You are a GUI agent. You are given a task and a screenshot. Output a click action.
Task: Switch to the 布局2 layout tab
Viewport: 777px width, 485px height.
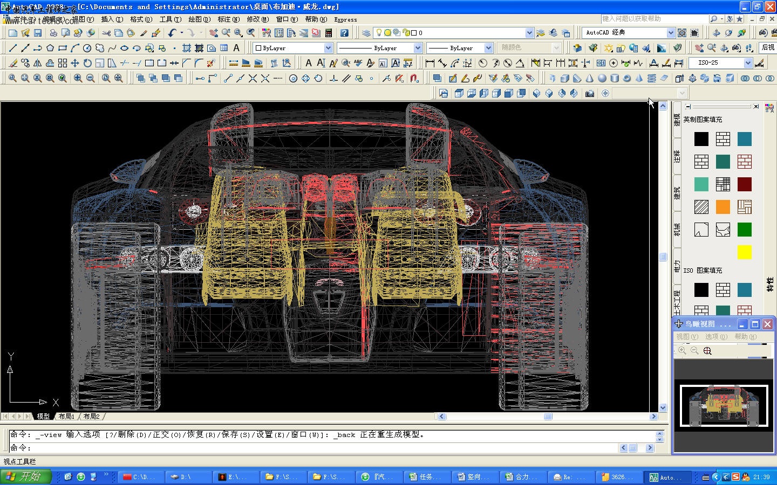pyautogui.click(x=91, y=417)
